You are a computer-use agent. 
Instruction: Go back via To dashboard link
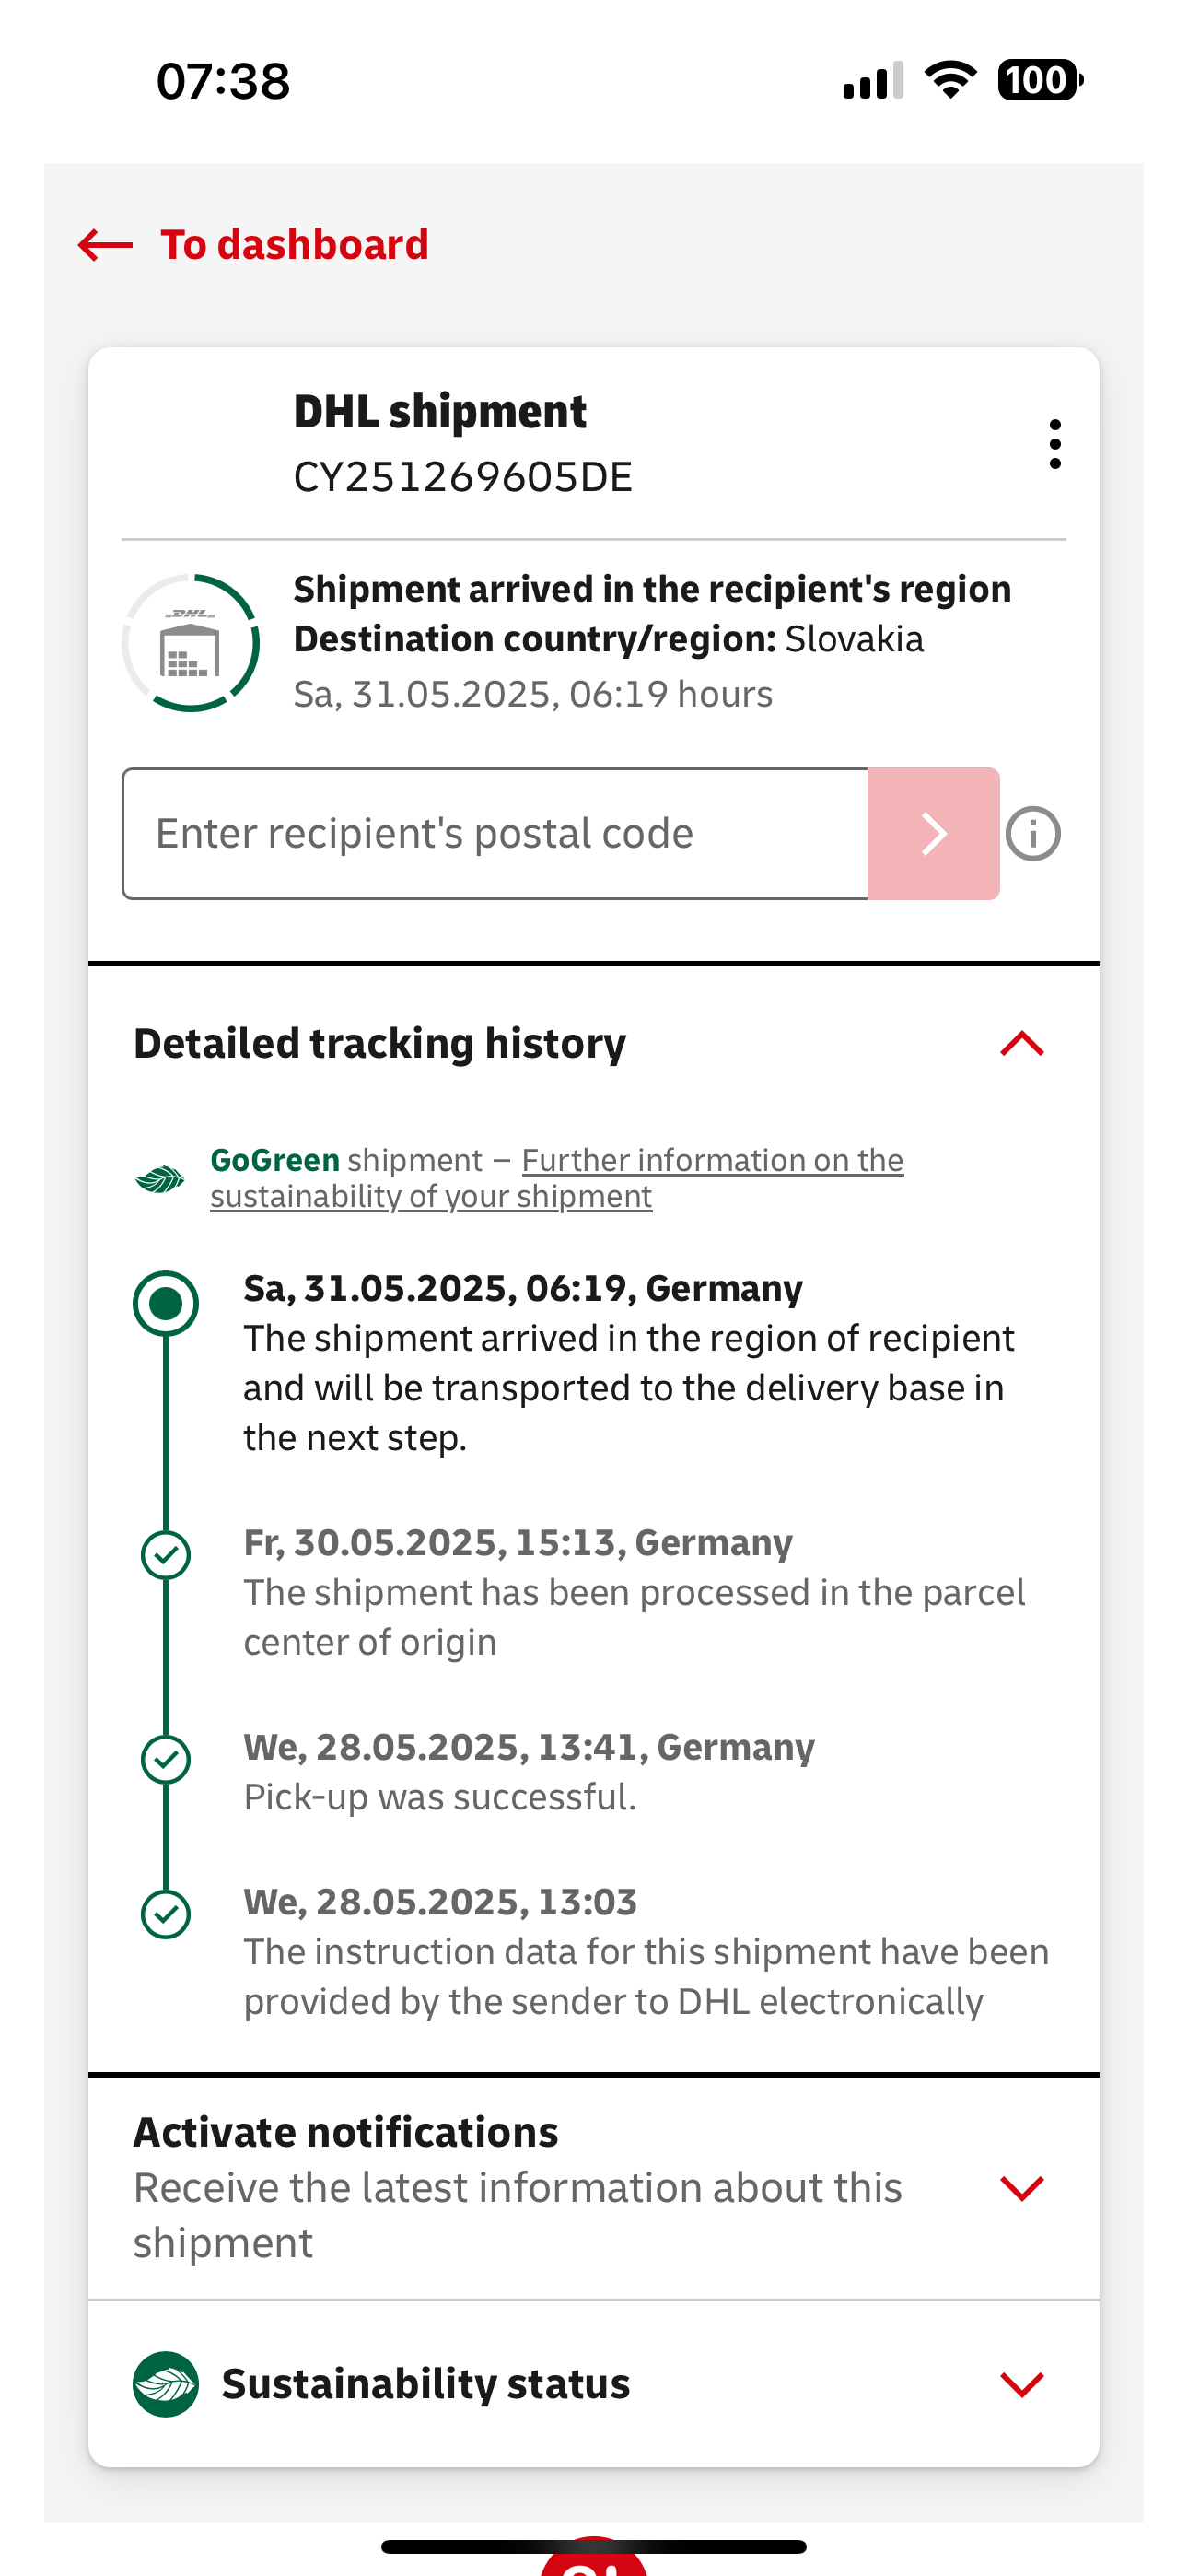click(x=295, y=245)
